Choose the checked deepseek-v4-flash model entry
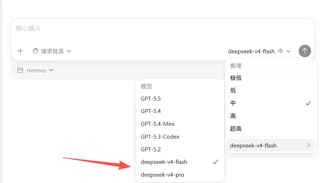 [x=180, y=162]
